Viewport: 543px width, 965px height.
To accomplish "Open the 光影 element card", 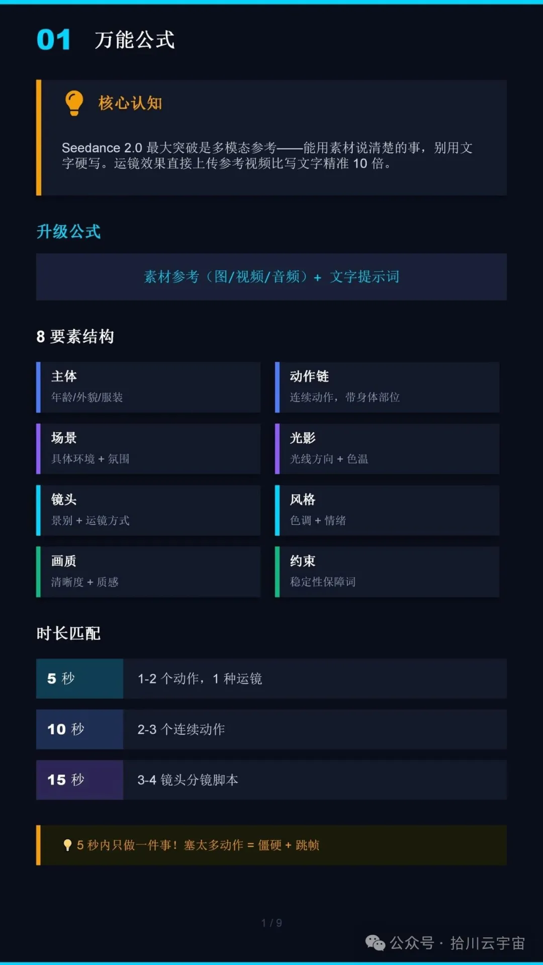I will point(387,449).
